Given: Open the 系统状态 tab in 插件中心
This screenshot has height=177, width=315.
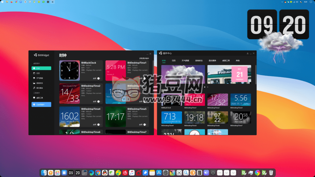Looking at the screenshot, I should pos(199,61).
